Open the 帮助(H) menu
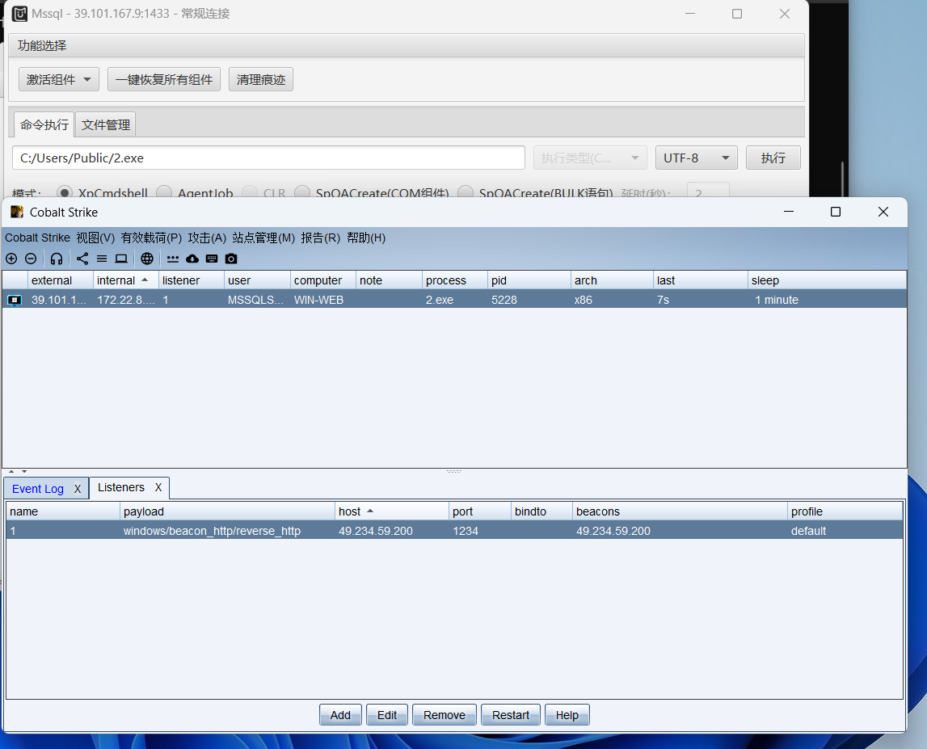927x749 pixels. coord(366,238)
